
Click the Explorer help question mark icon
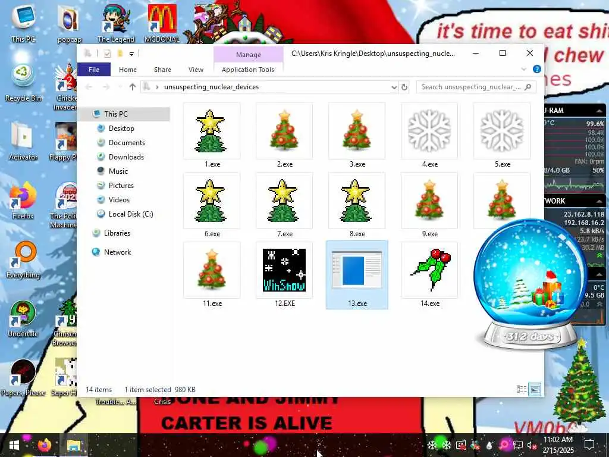(537, 69)
